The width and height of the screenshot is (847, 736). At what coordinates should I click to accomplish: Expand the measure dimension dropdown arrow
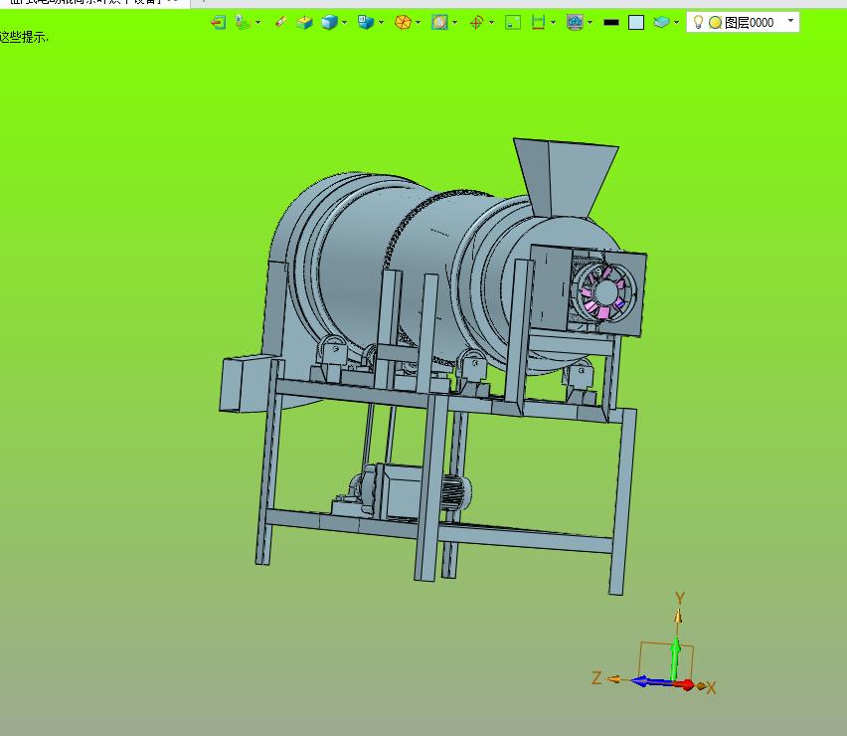tap(553, 23)
